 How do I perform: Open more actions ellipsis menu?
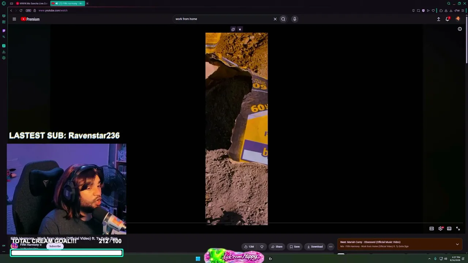[331, 247]
